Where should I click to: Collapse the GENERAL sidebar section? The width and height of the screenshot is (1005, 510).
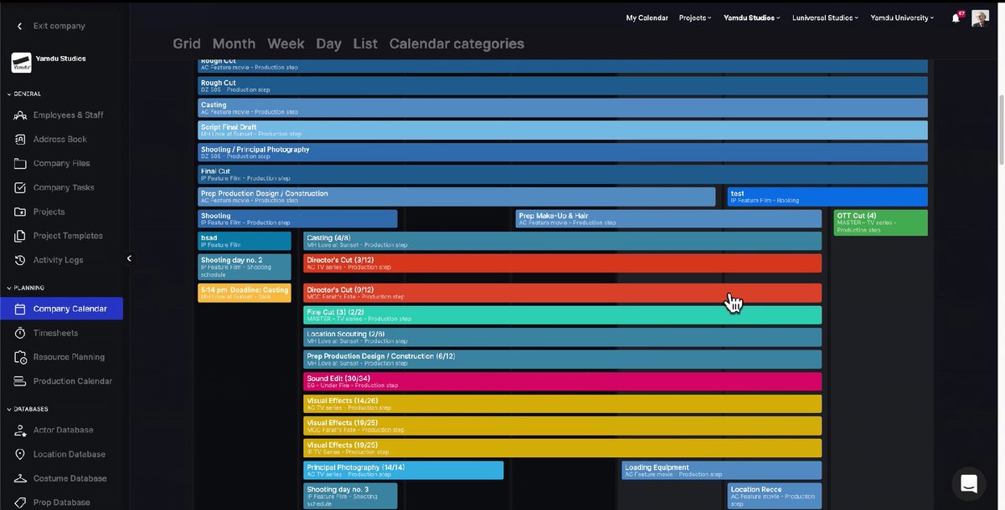(24, 94)
